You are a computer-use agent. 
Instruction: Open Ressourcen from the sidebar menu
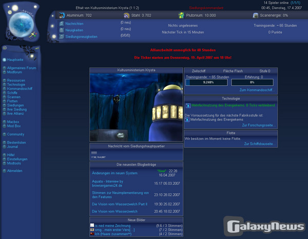pos(16,80)
